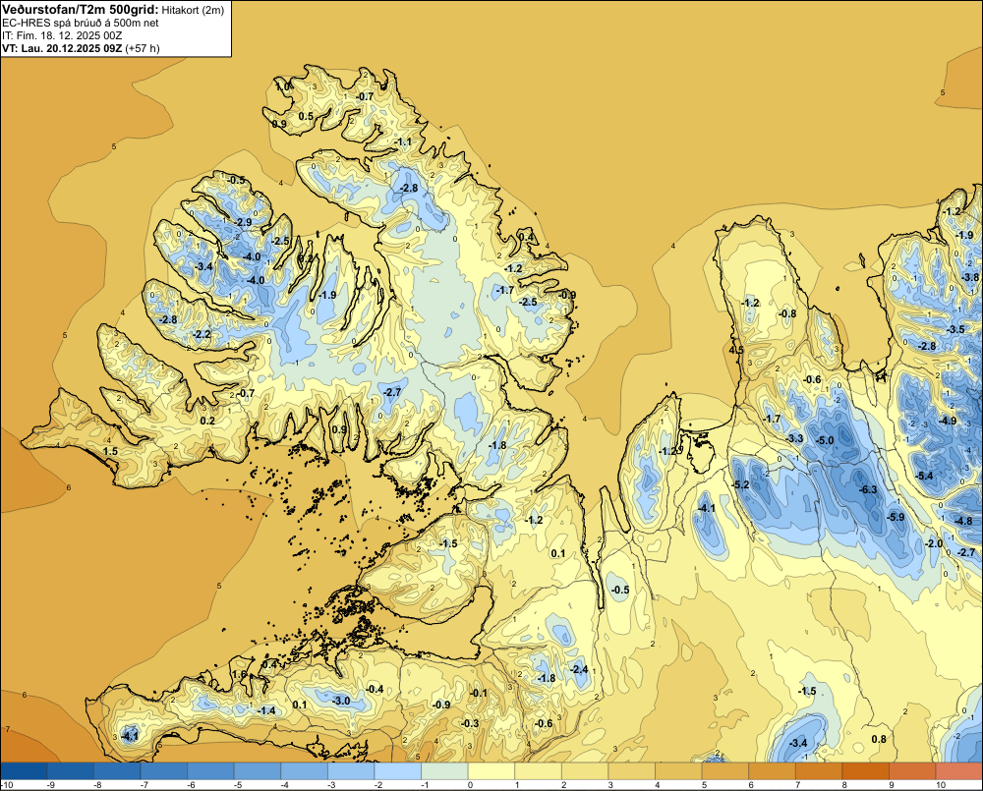
Task: Click the -1.1 temperature label
Action: coord(404,142)
